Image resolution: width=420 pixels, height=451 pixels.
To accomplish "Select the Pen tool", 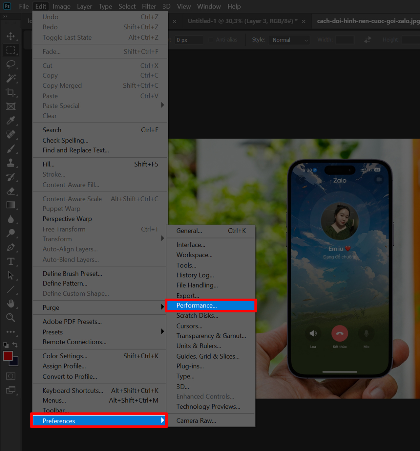I will [11, 247].
